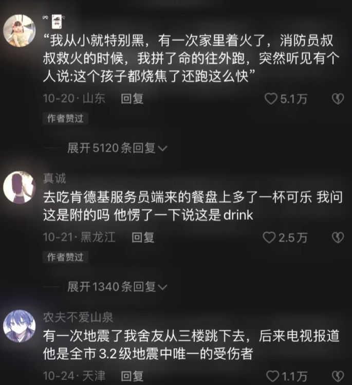Viewport: 352px width, 385px height.
Task: Like the earthquake comment from 天津
Action: click(272, 376)
